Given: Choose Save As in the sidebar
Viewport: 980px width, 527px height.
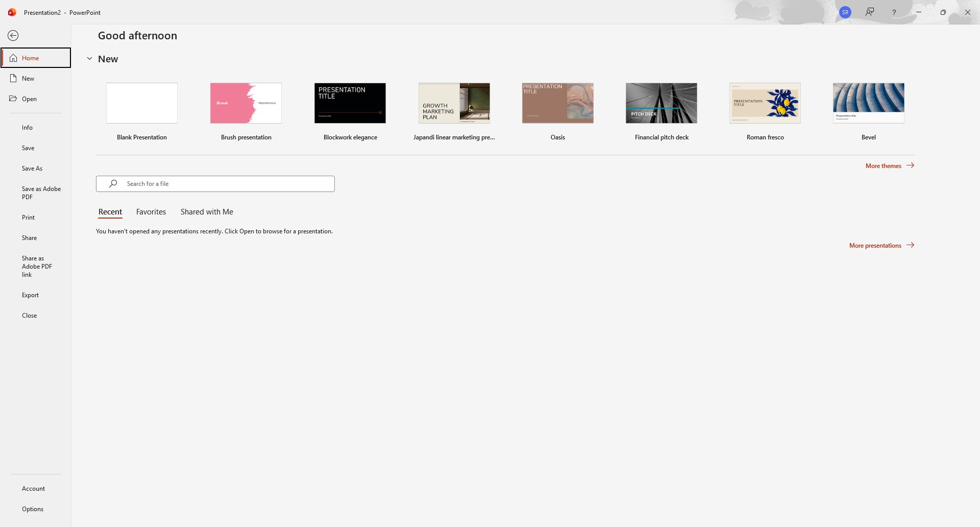Looking at the screenshot, I should pos(36,169).
